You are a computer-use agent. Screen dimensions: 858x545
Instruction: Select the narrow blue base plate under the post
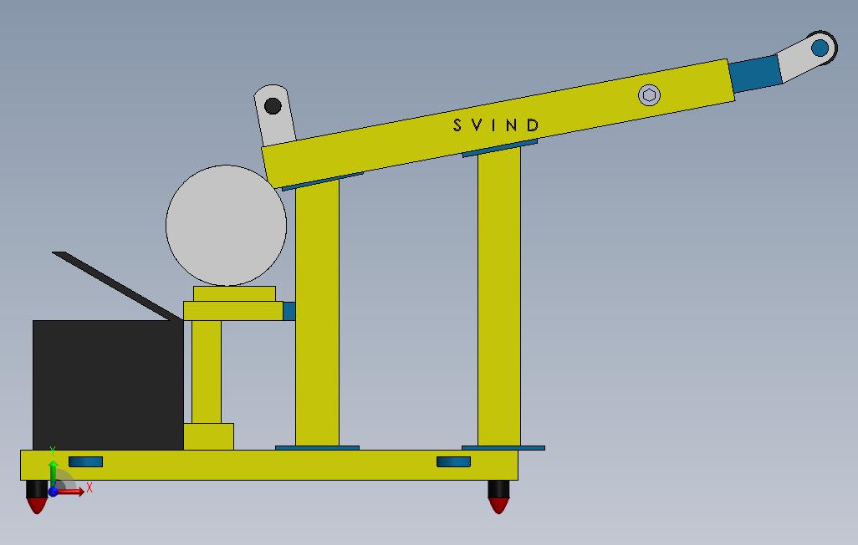(318, 447)
